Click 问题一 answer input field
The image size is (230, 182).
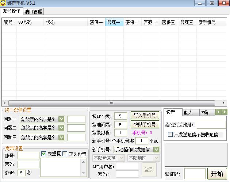click(x=76, y=119)
